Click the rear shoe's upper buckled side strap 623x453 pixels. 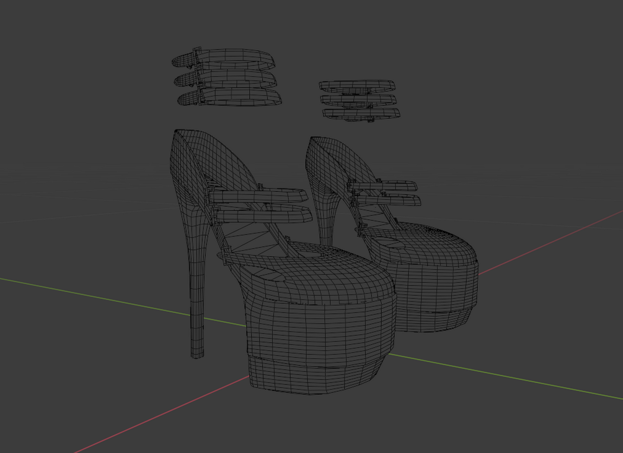(382, 185)
